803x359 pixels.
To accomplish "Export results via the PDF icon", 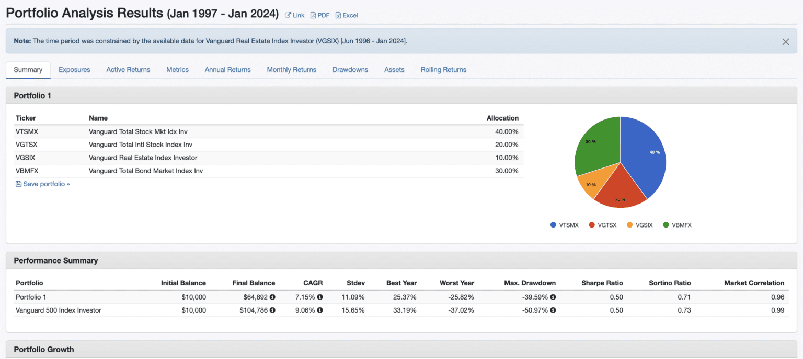I will [313, 15].
